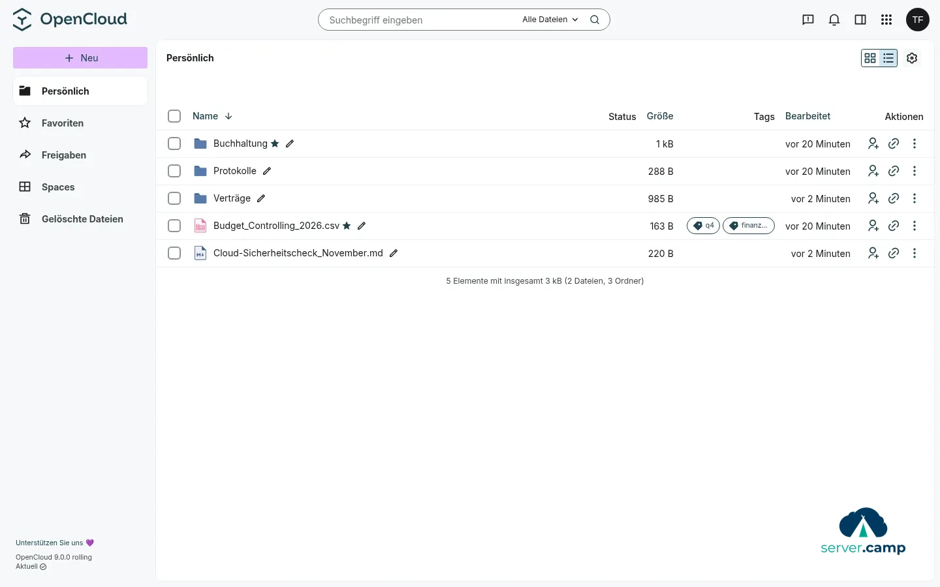This screenshot has height=587, width=940.
Task: Sort the list by the Name column
Action: (212, 116)
